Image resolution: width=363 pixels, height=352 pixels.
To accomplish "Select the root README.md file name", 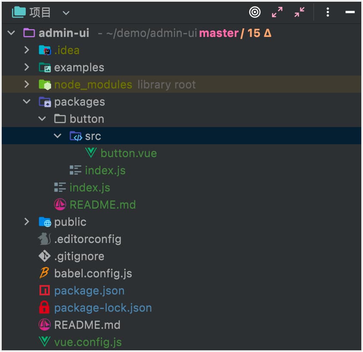I will [x=87, y=325].
